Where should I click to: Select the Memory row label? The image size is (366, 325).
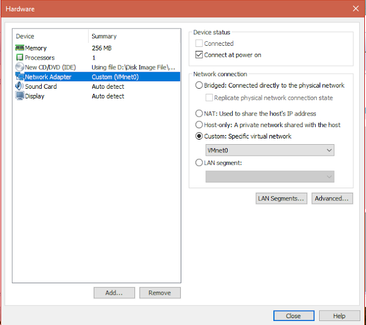[x=35, y=48]
